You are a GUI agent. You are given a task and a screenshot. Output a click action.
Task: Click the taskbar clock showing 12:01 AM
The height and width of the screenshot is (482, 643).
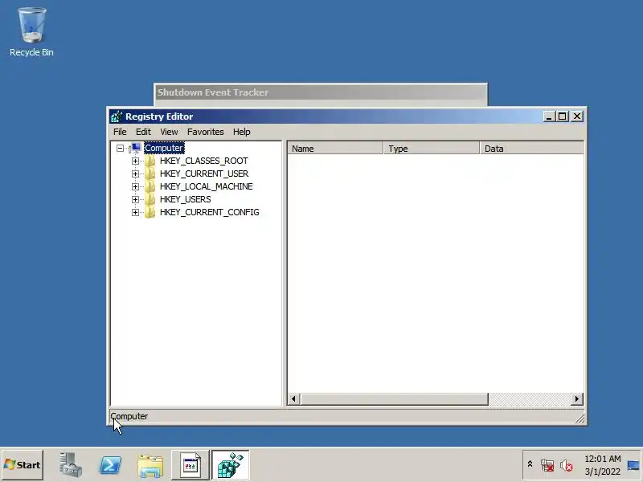pos(602,465)
